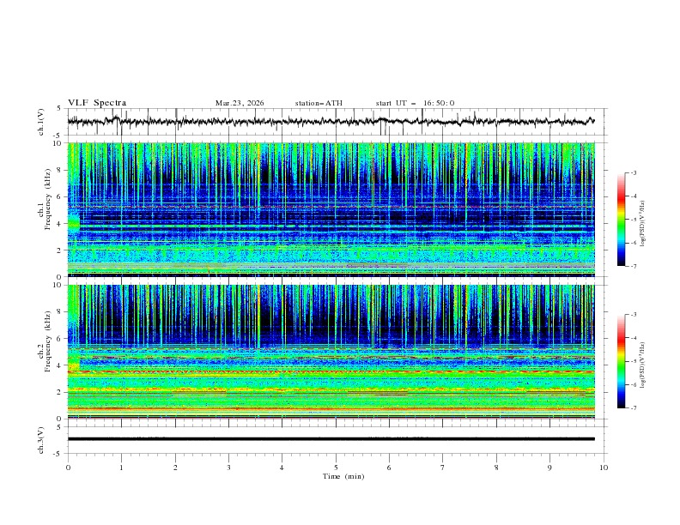Click the ch.2 spectrogram color scale bar
The height and width of the screenshot is (525, 680).
tap(621, 361)
